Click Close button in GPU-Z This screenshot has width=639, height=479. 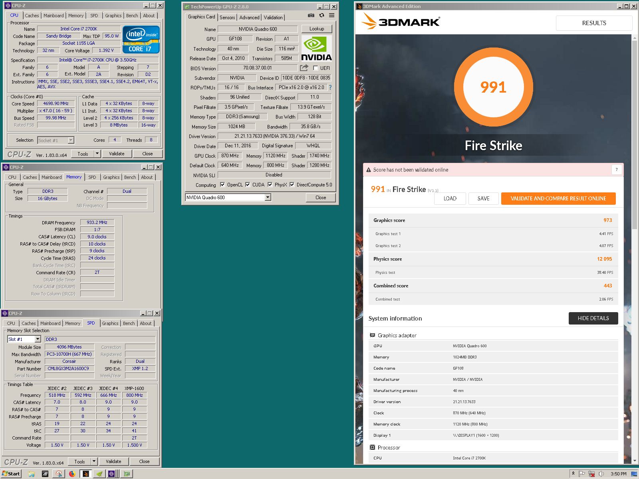(320, 198)
